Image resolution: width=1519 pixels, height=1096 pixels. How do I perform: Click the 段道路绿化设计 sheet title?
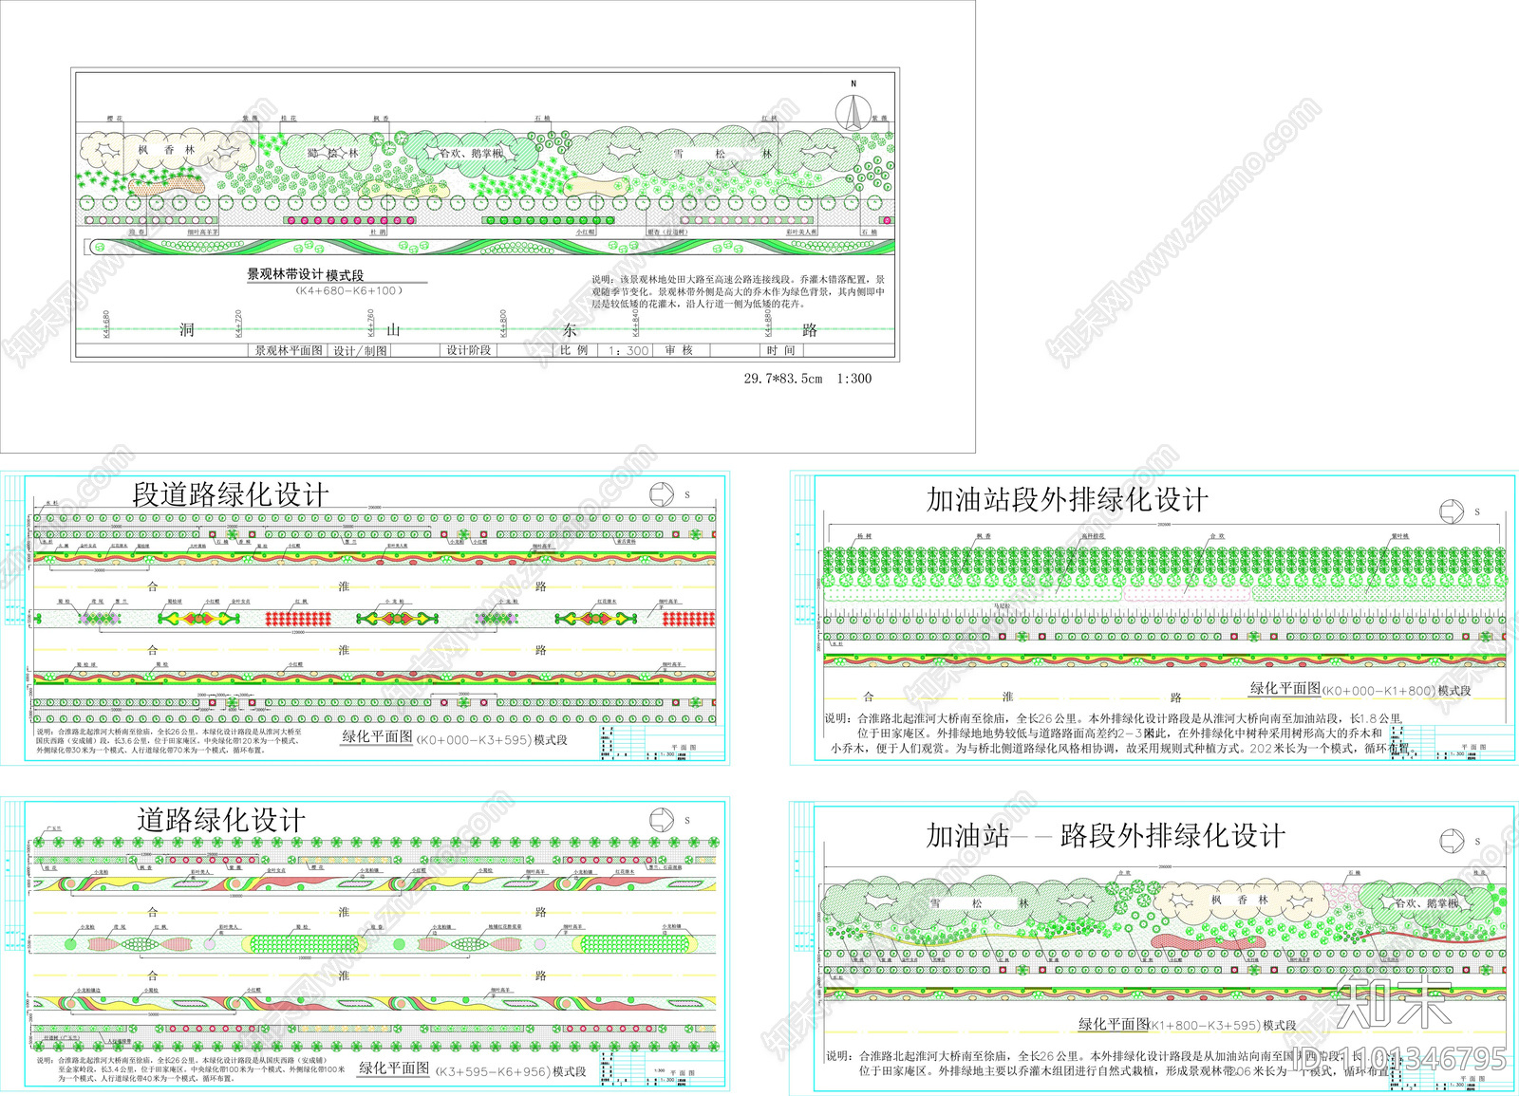tap(230, 494)
